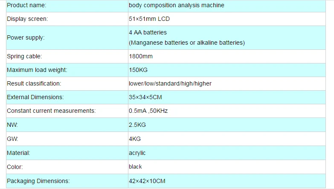This screenshot has width=334, height=189.
Task: Click the 'Spring cable:' label
Action: point(24,56)
